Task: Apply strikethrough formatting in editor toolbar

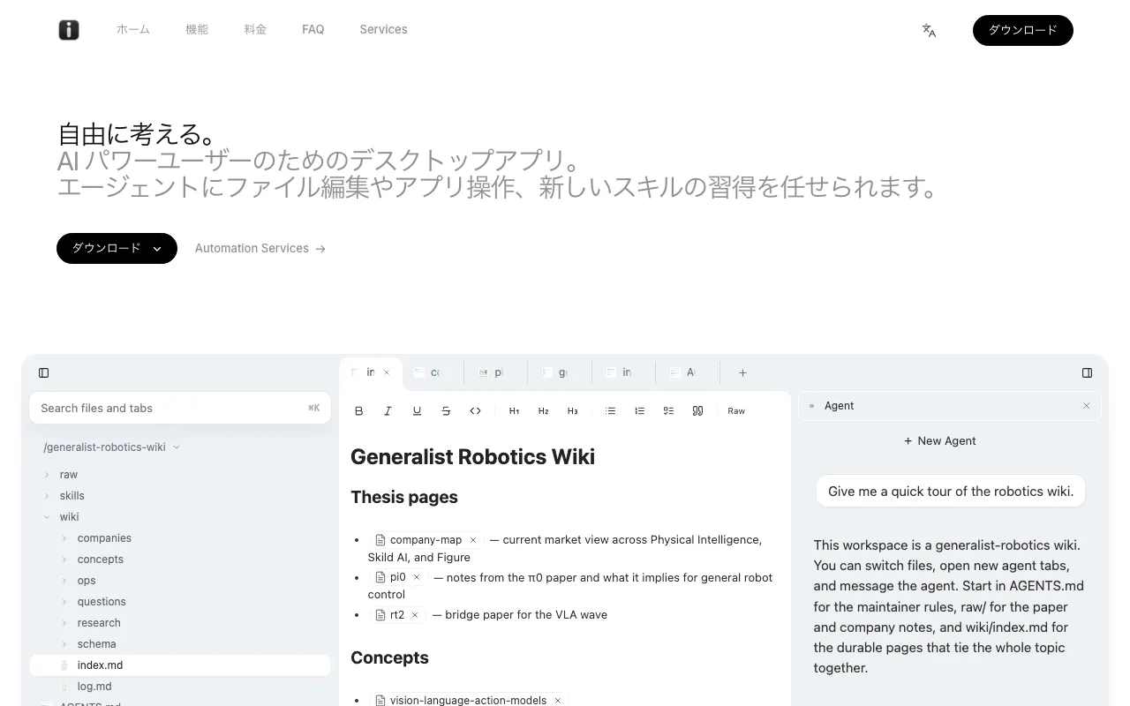Action: coord(446,410)
